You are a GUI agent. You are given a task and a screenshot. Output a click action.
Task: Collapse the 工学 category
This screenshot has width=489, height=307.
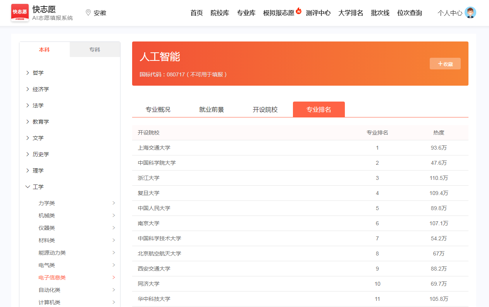click(x=28, y=187)
